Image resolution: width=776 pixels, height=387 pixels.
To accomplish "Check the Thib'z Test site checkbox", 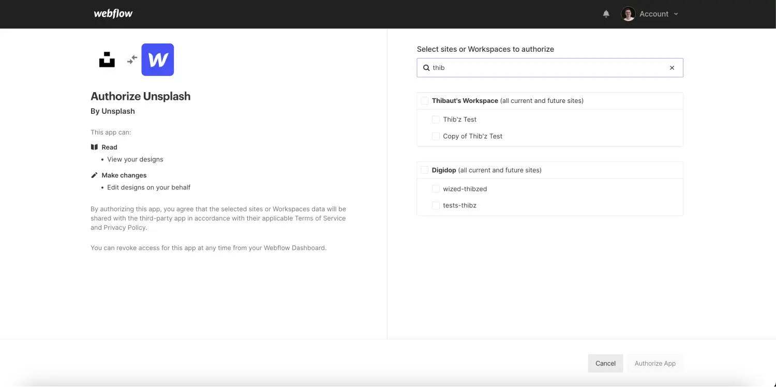I will pyautogui.click(x=436, y=119).
